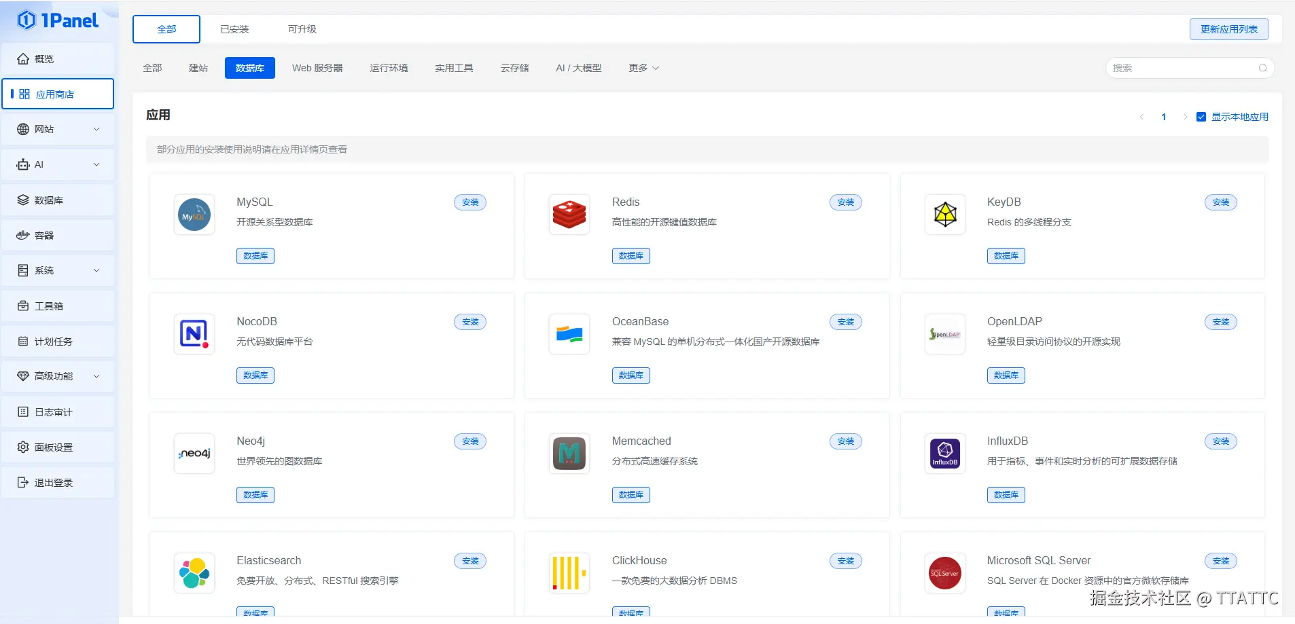Open the Microsoft SQL Server logo

[945, 573]
